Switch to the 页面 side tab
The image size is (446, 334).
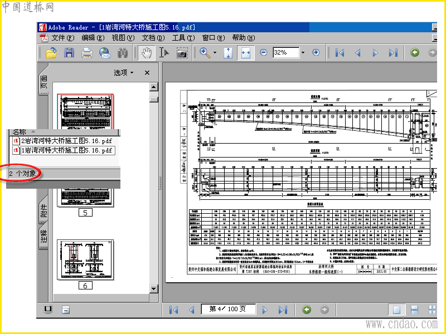pyautogui.click(x=44, y=81)
